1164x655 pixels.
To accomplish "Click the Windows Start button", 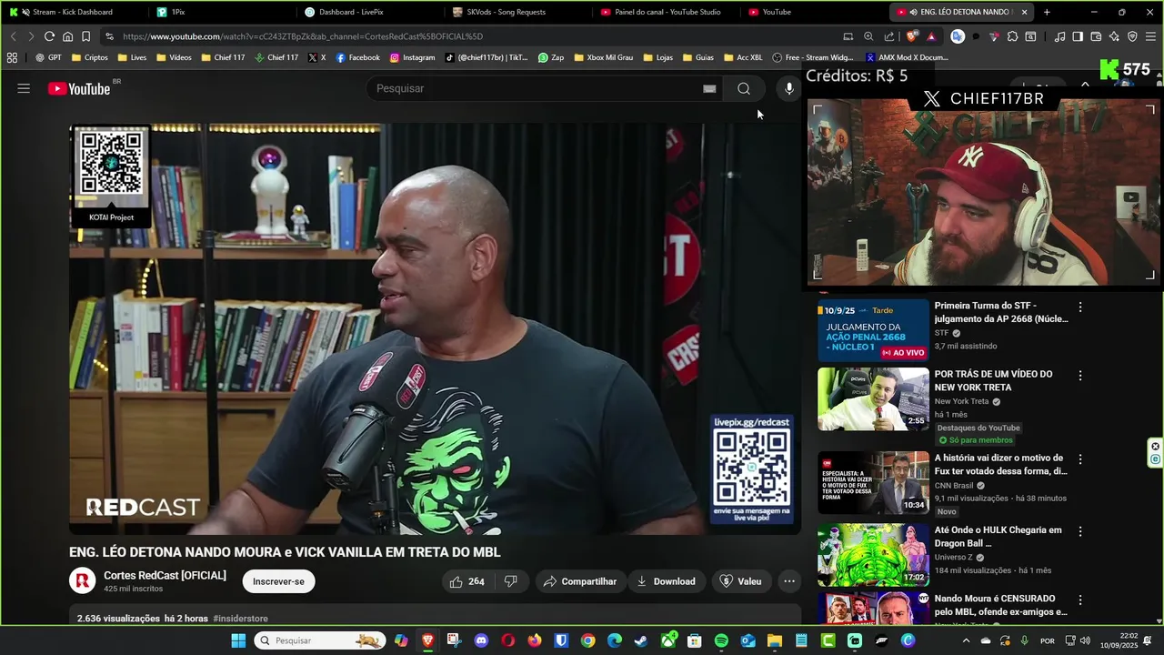I will point(238,640).
